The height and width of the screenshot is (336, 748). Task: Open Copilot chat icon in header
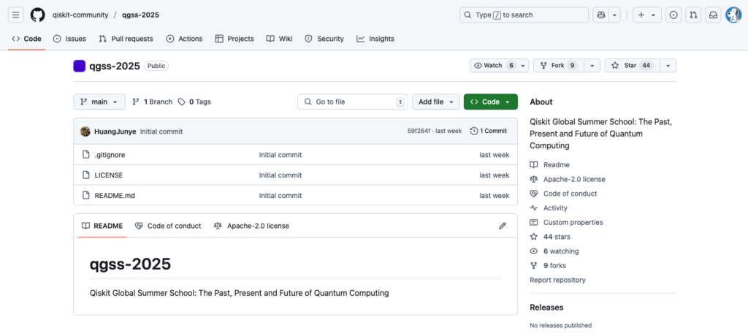coord(601,15)
